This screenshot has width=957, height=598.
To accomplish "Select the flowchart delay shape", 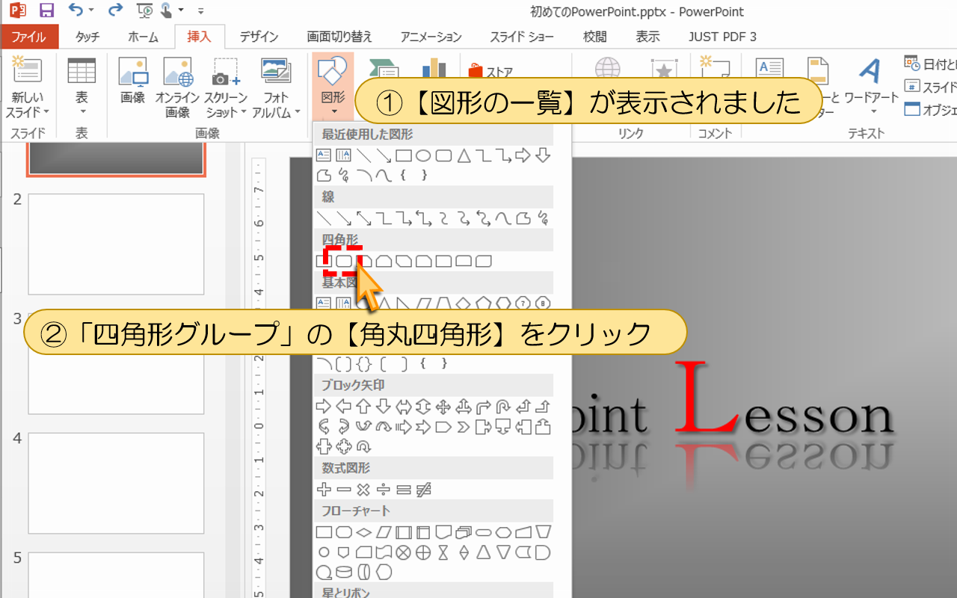I will click(x=543, y=552).
